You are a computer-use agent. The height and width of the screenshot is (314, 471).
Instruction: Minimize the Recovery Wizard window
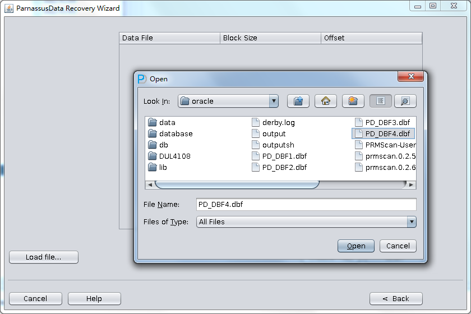coord(418,6)
